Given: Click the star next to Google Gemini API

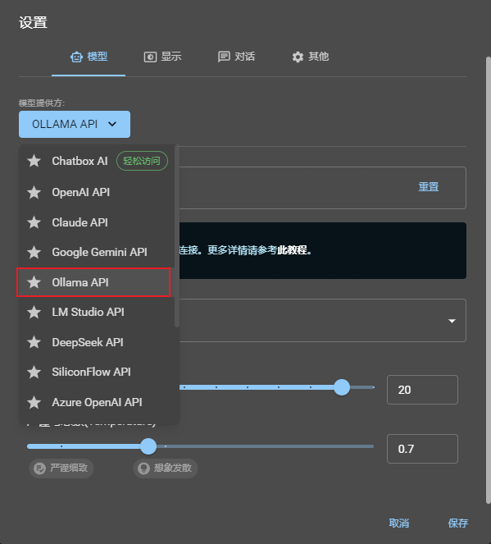Looking at the screenshot, I should pos(34,252).
